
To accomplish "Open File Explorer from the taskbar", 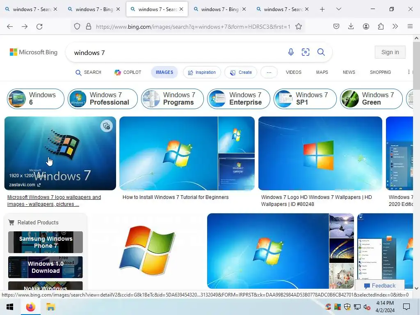I will click(50, 307).
